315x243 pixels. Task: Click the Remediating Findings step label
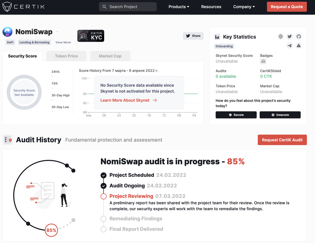136,219
